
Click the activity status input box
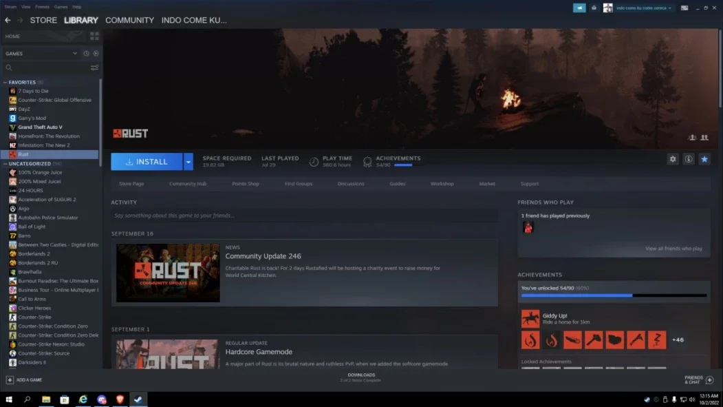pos(304,216)
